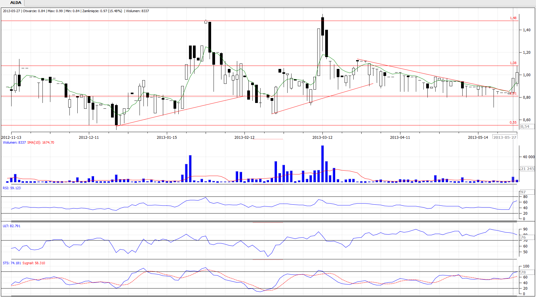Click the 78 marker on STS axis

coord(523,272)
